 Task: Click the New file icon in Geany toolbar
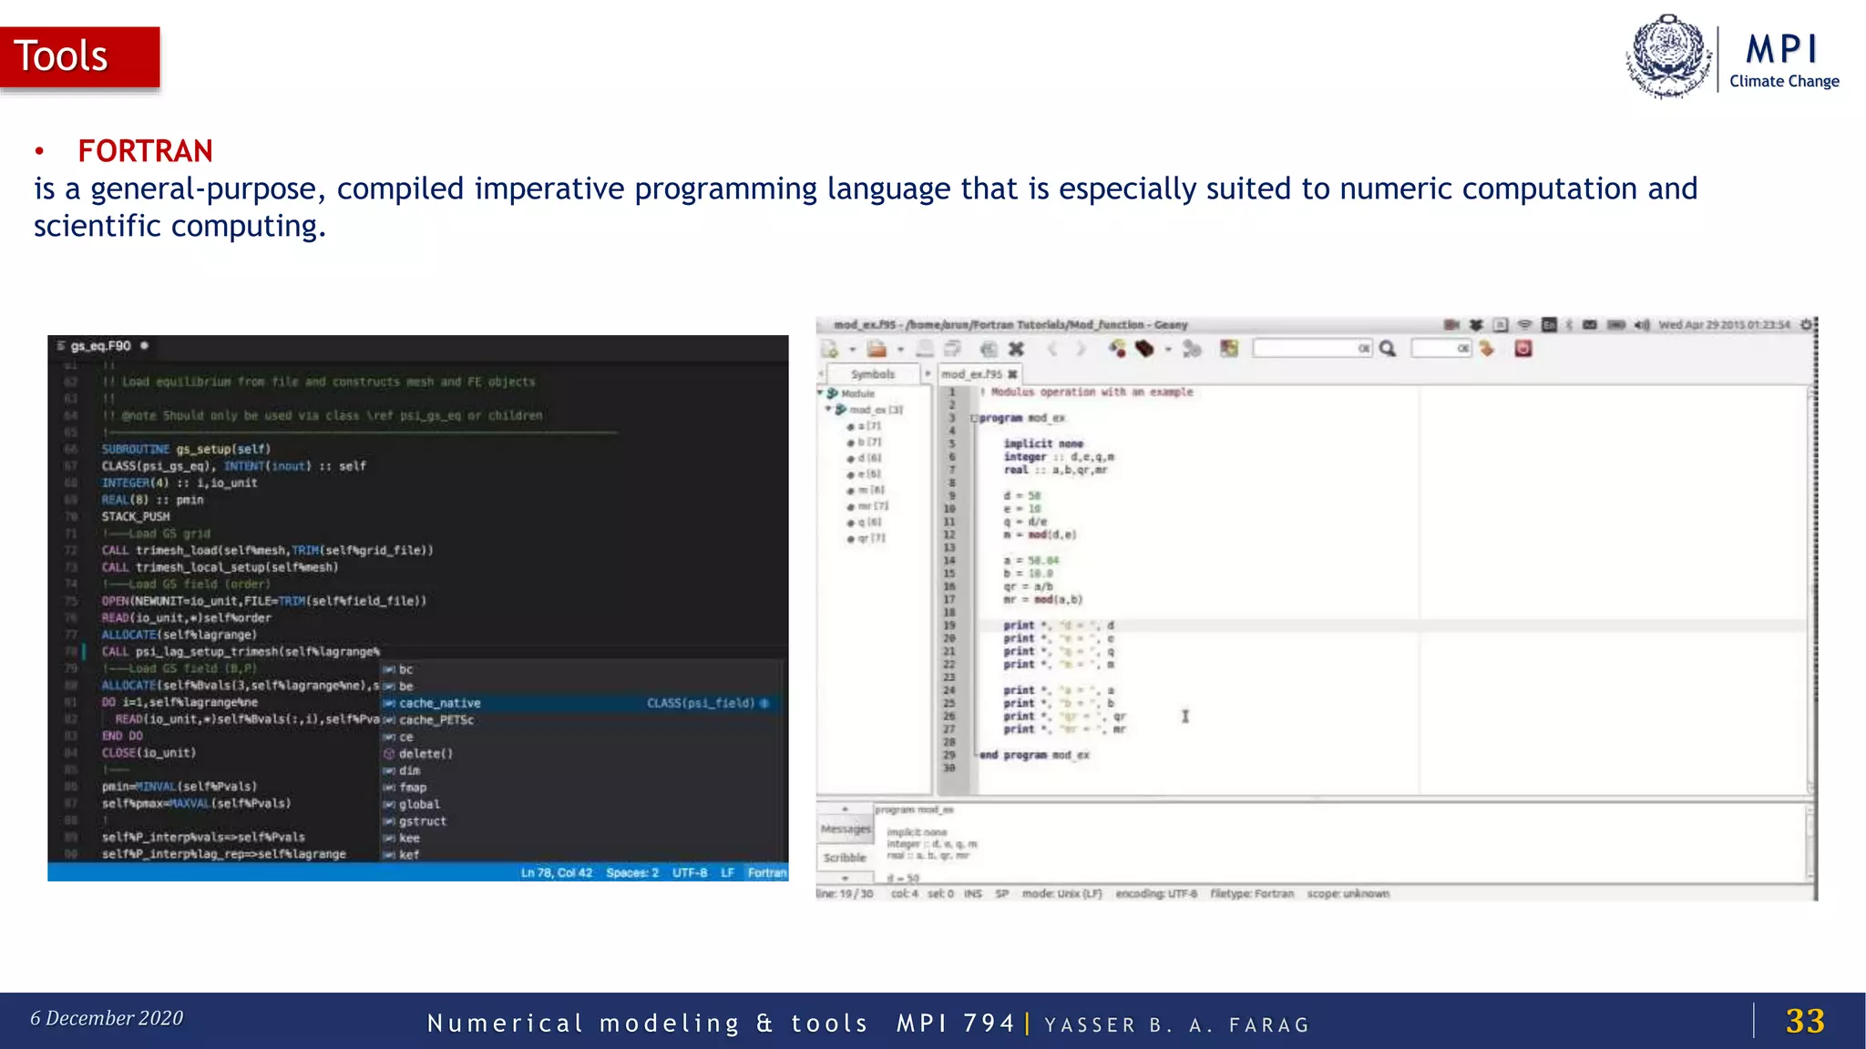(829, 349)
